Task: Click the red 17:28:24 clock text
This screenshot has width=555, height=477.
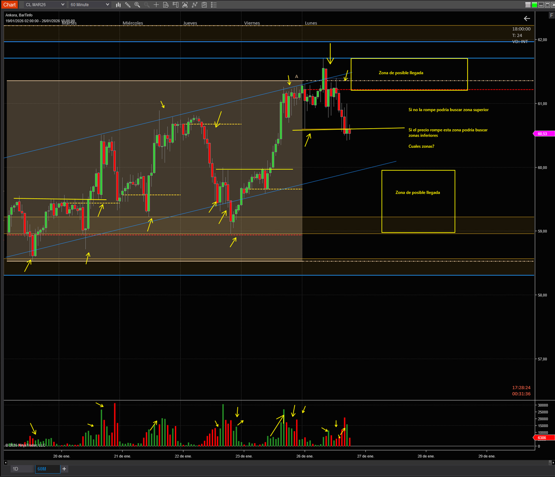Action: (x=521, y=387)
